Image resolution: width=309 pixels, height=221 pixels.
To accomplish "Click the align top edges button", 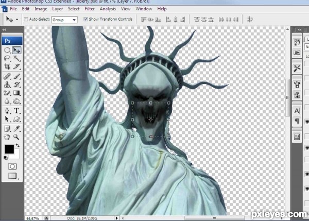I will pos(144,20).
